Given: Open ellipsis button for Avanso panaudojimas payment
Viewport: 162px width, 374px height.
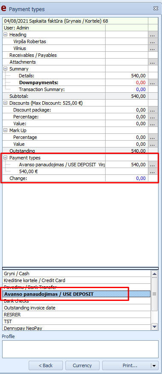Looking at the screenshot, I should click(153, 165).
